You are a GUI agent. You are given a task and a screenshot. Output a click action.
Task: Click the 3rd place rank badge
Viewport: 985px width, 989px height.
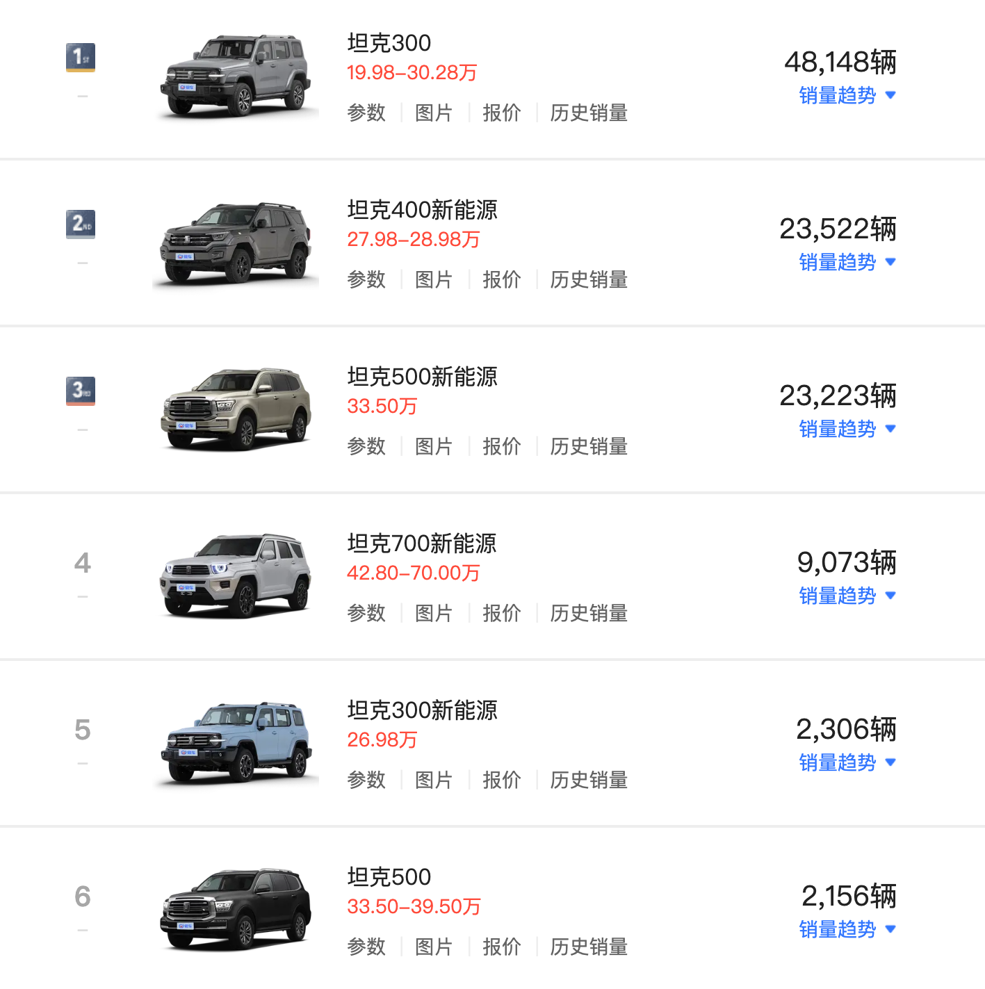pyautogui.click(x=81, y=391)
